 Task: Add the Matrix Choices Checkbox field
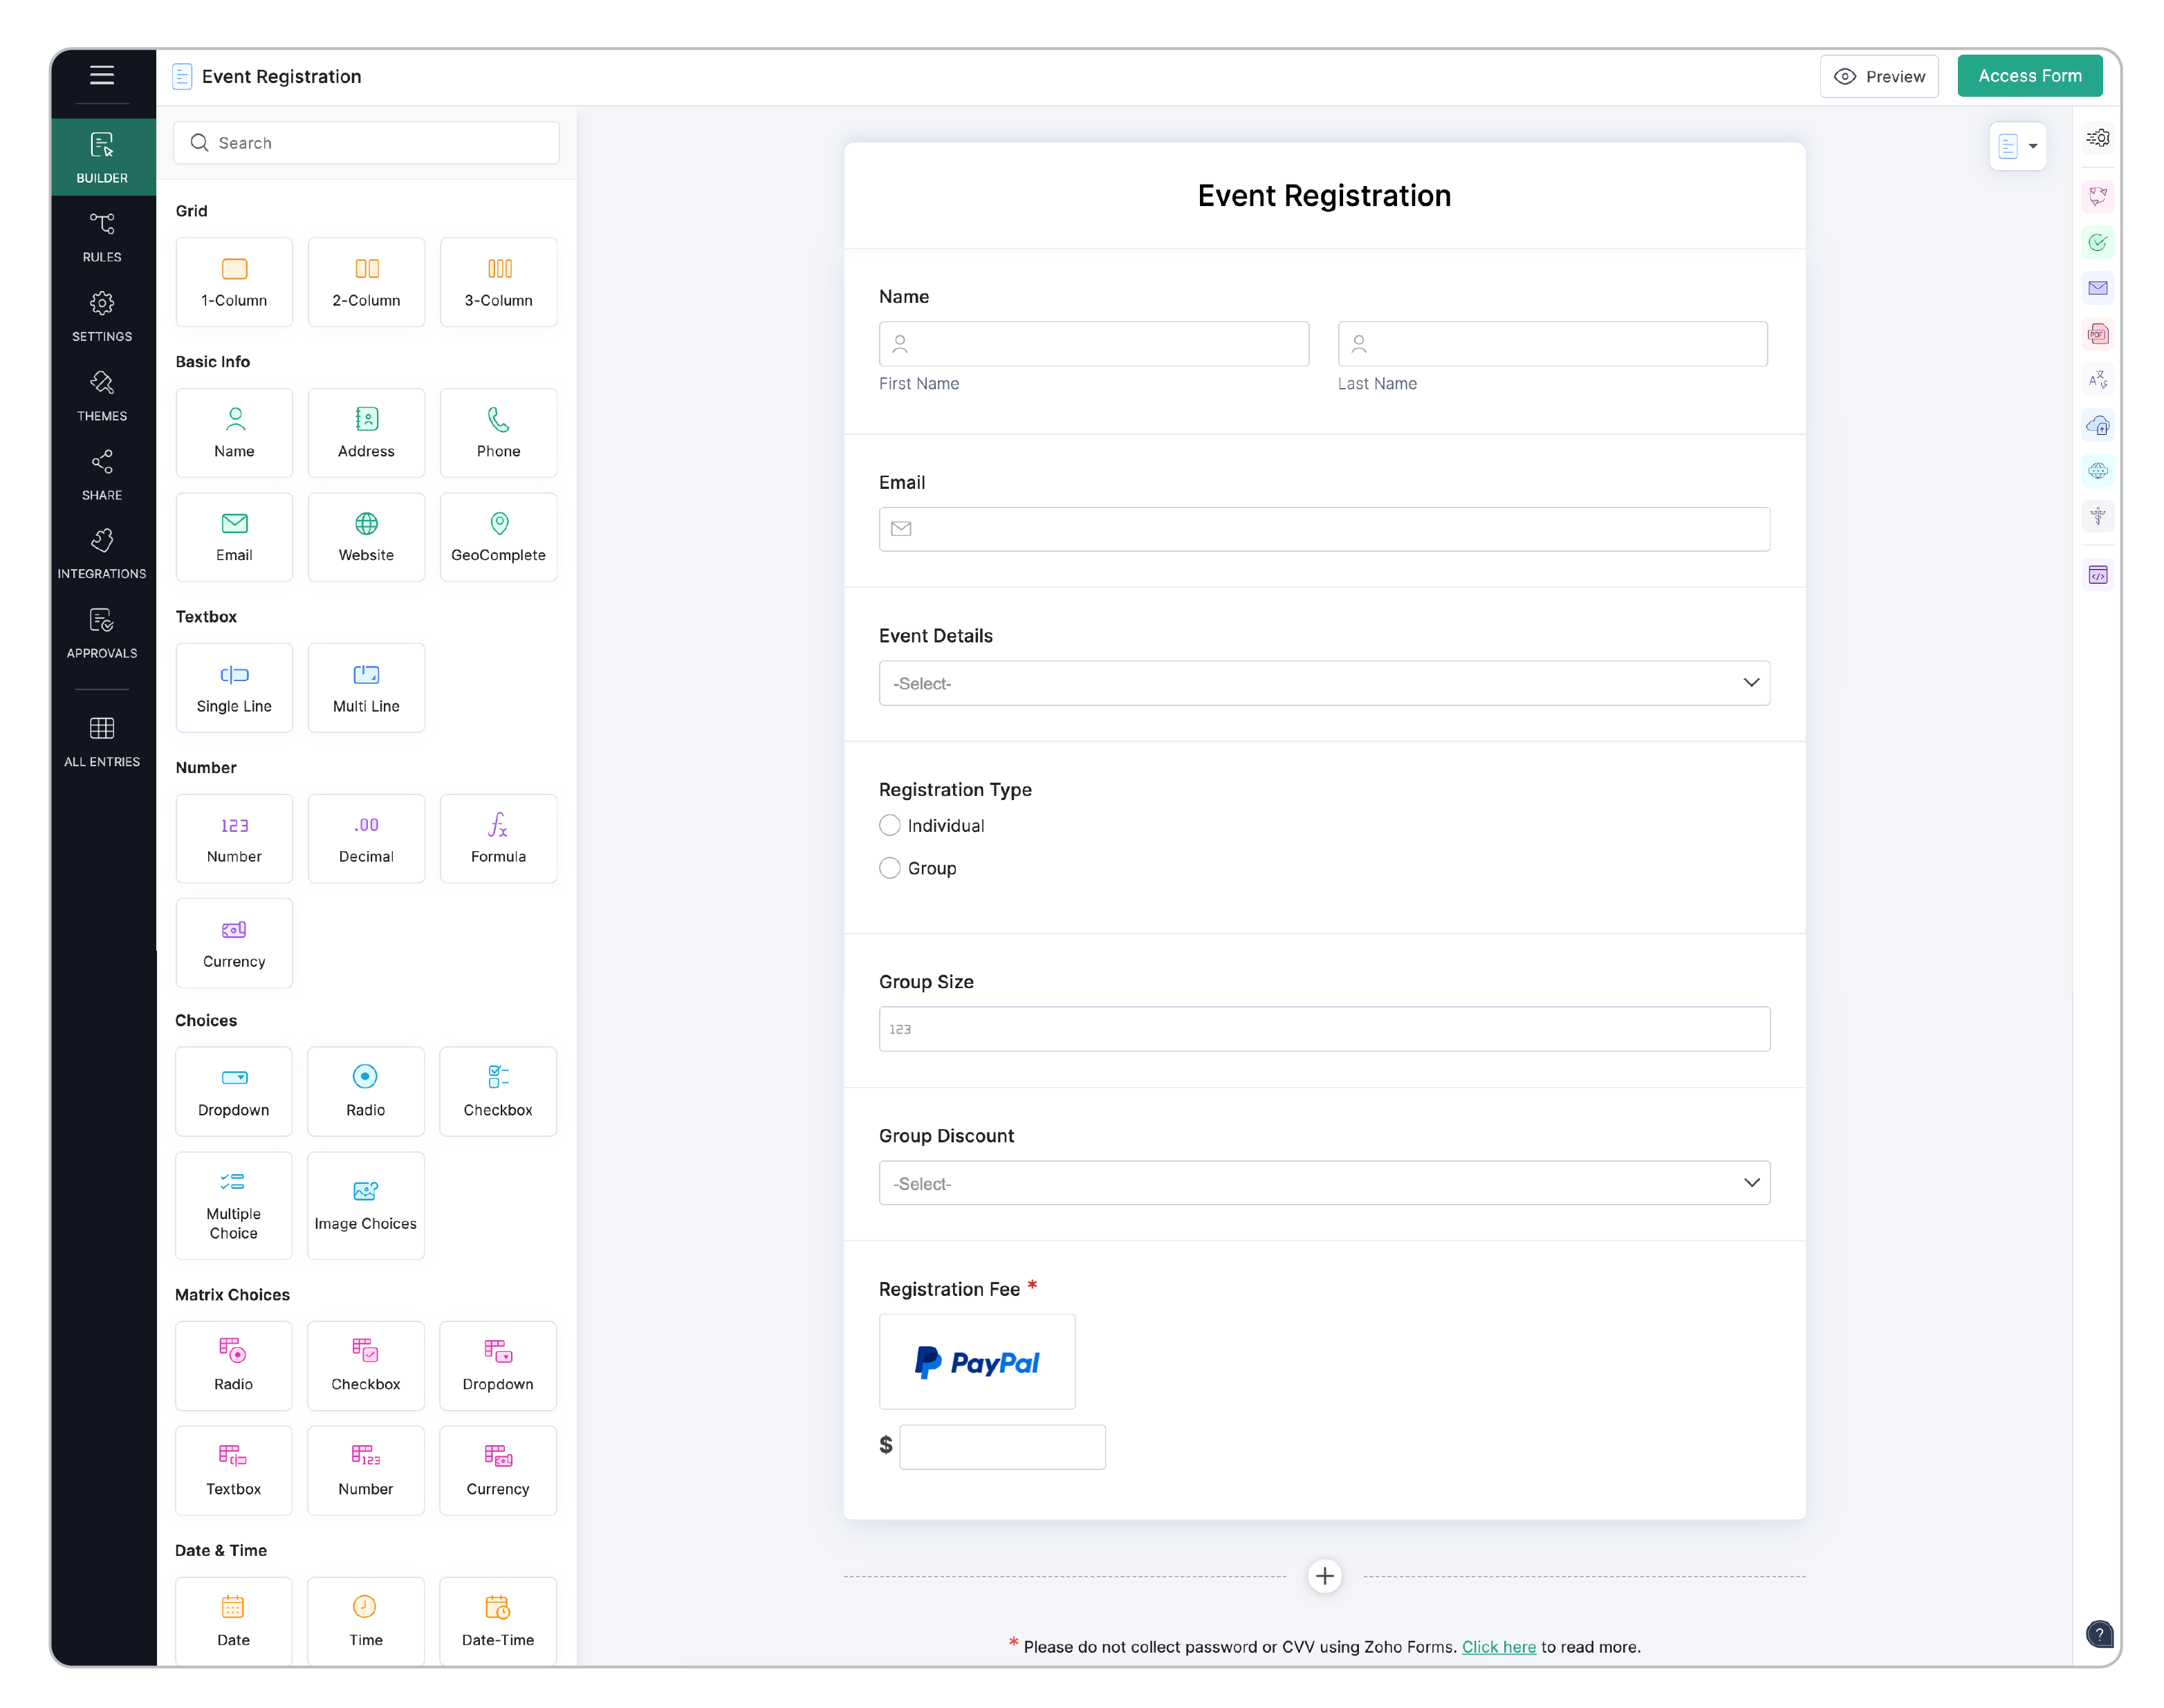(x=365, y=1364)
